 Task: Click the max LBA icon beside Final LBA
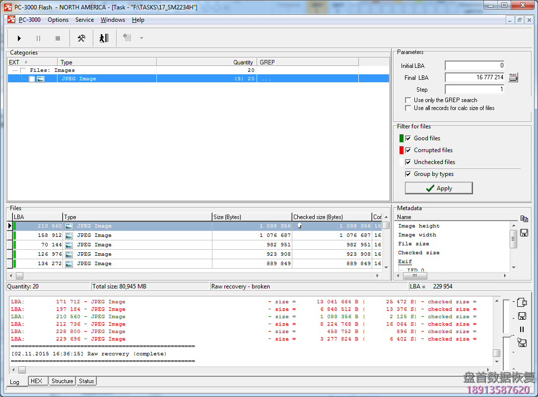click(x=513, y=77)
